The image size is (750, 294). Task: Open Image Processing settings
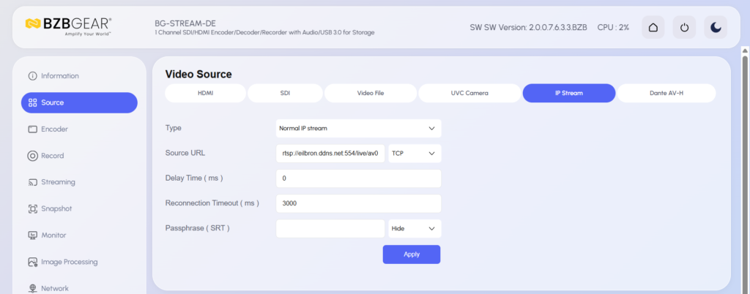tap(69, 262)
